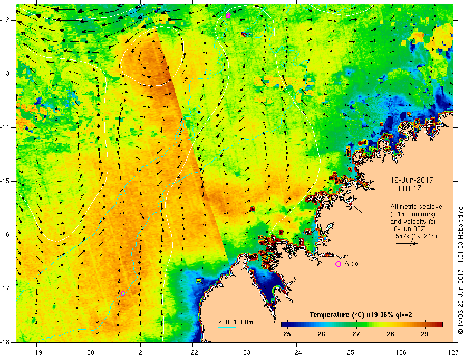Image resolution: width=464 pixels, height=358 pixels.
Task: Click the latitude axis label '-17'
Action: coord(5,289)
